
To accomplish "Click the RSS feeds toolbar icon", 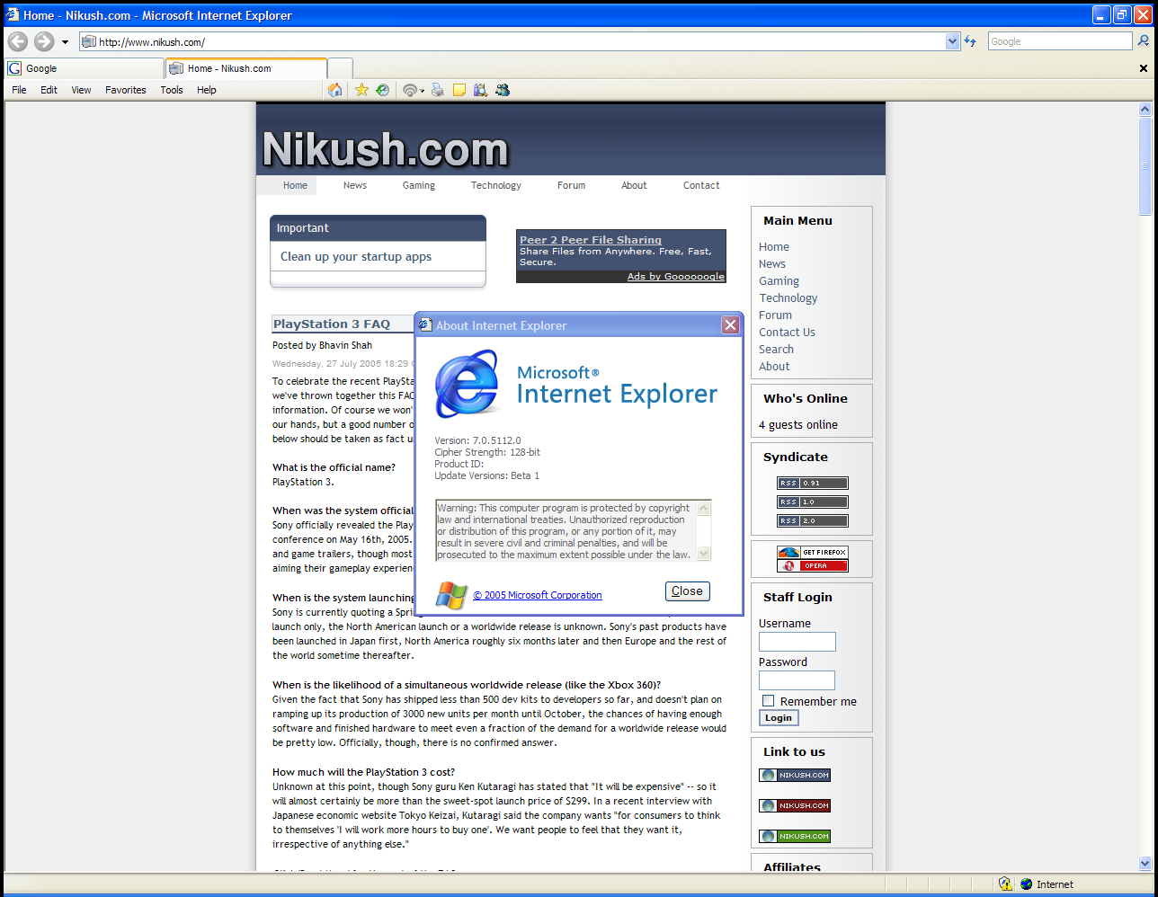I will click(410, 90).
